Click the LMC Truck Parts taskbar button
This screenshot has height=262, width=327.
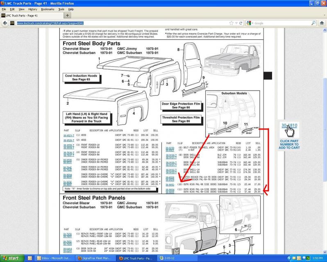point(136,258)
